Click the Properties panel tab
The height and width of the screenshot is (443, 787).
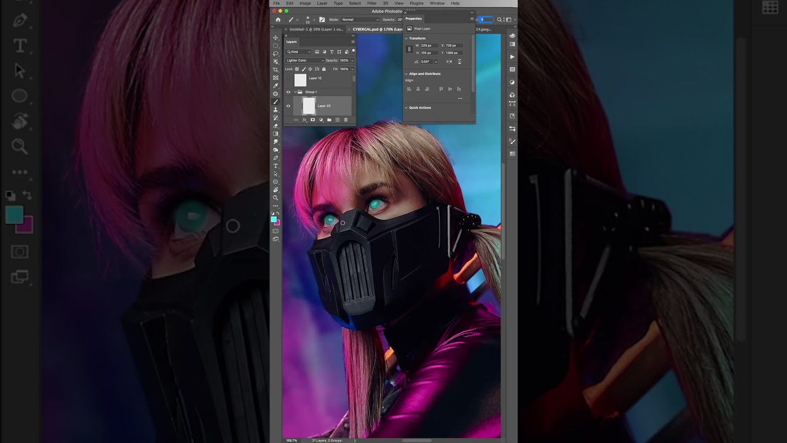tap(414, 18)
